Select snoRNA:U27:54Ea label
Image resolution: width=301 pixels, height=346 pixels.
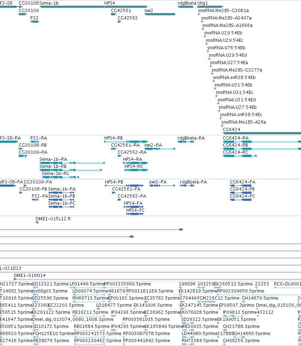pyautogui.click(x=229, y=63)
